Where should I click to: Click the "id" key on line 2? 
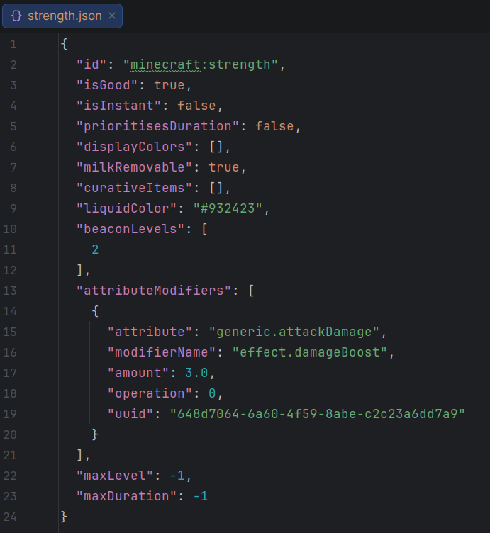[x=91, y=64]
